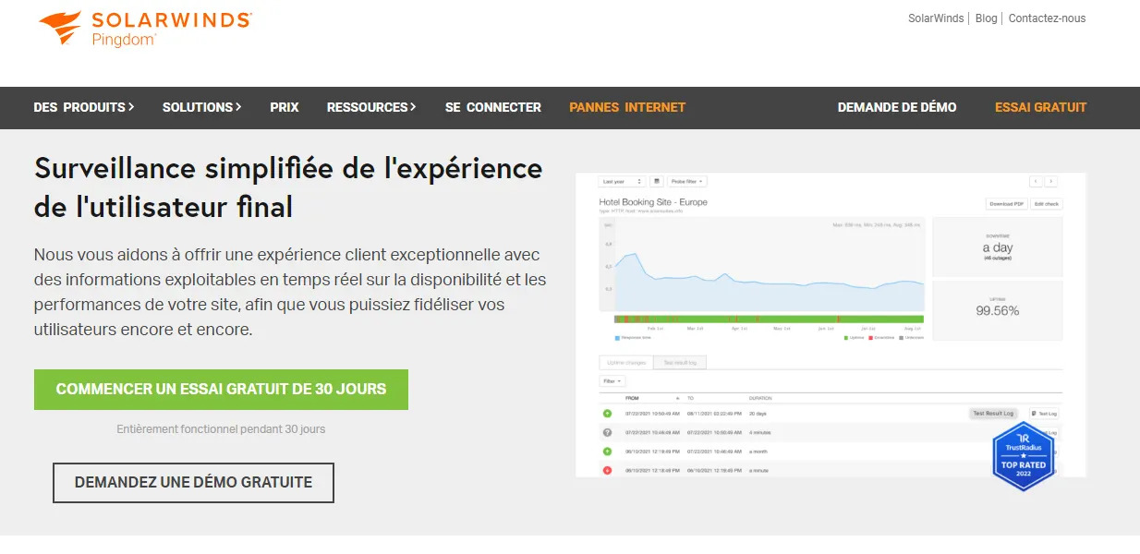Expand the Ressources menu

[x=371, y=107]
